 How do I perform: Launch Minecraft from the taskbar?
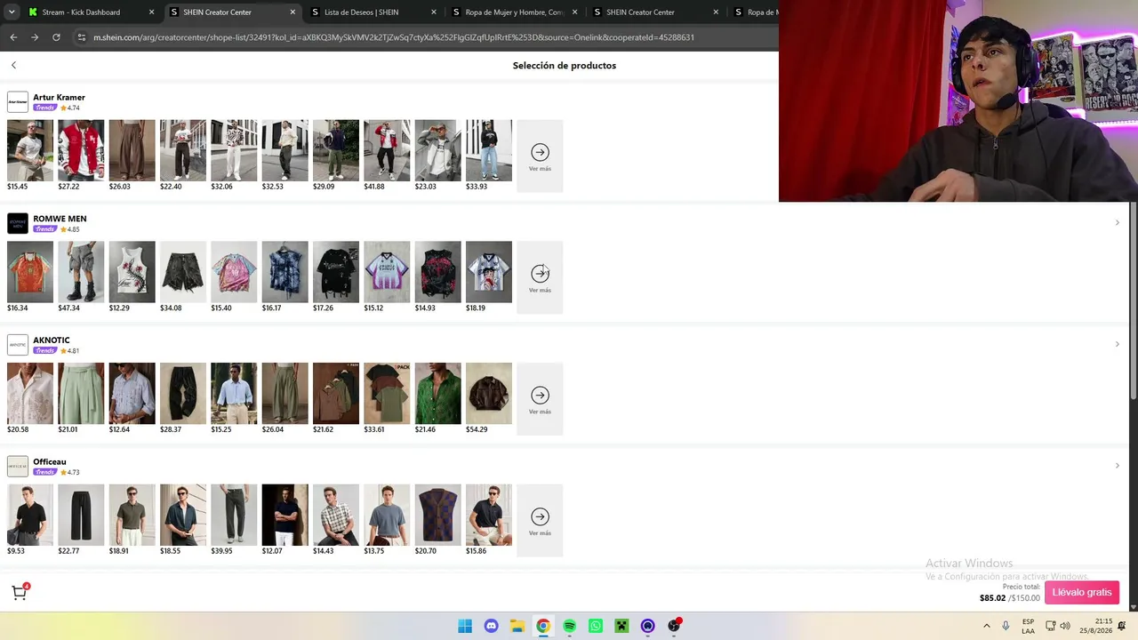tap(621, 626)
